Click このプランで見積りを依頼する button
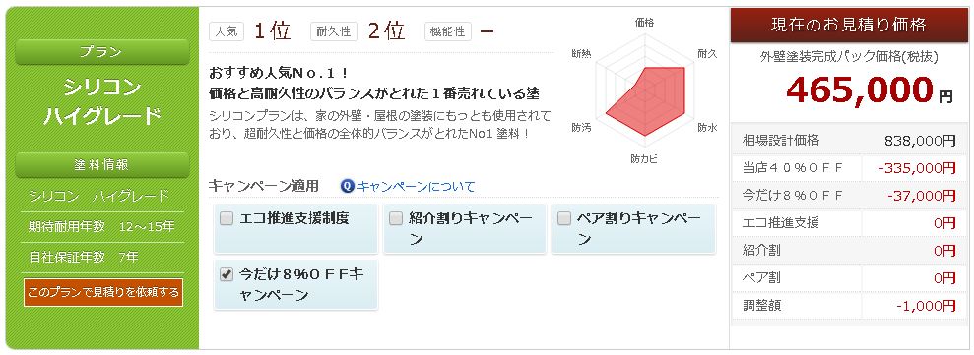The height and width of the screenshot is (355, 974). tap(103, 292)
